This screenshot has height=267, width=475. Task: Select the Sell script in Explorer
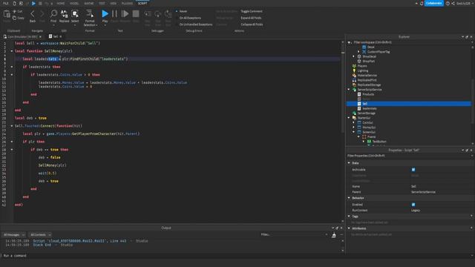[x=408, y=104]
